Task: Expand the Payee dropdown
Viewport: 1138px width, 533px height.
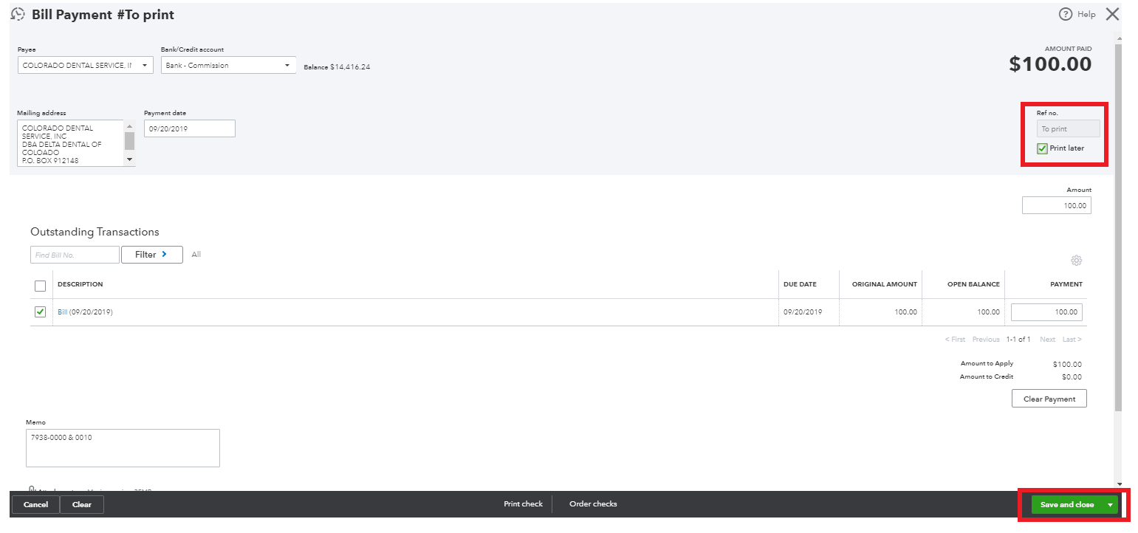Action: pyautogui.click(x=145, y=66)
